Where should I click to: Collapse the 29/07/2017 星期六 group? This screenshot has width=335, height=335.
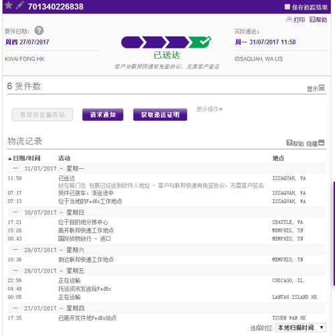coord(15,250)
